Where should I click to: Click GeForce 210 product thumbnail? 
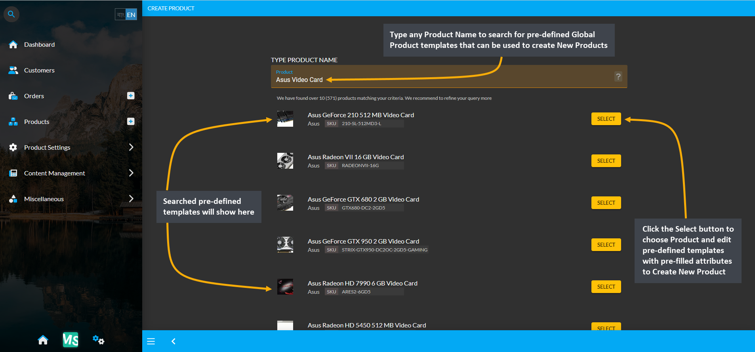point(285,119)
